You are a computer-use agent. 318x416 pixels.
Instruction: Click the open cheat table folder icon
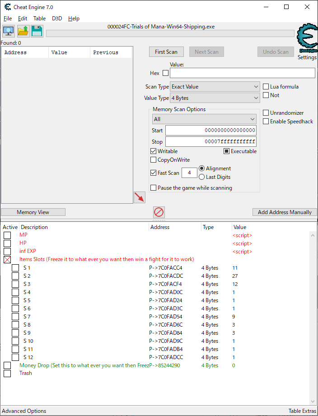pyautogui.click(x=23, y=31)
